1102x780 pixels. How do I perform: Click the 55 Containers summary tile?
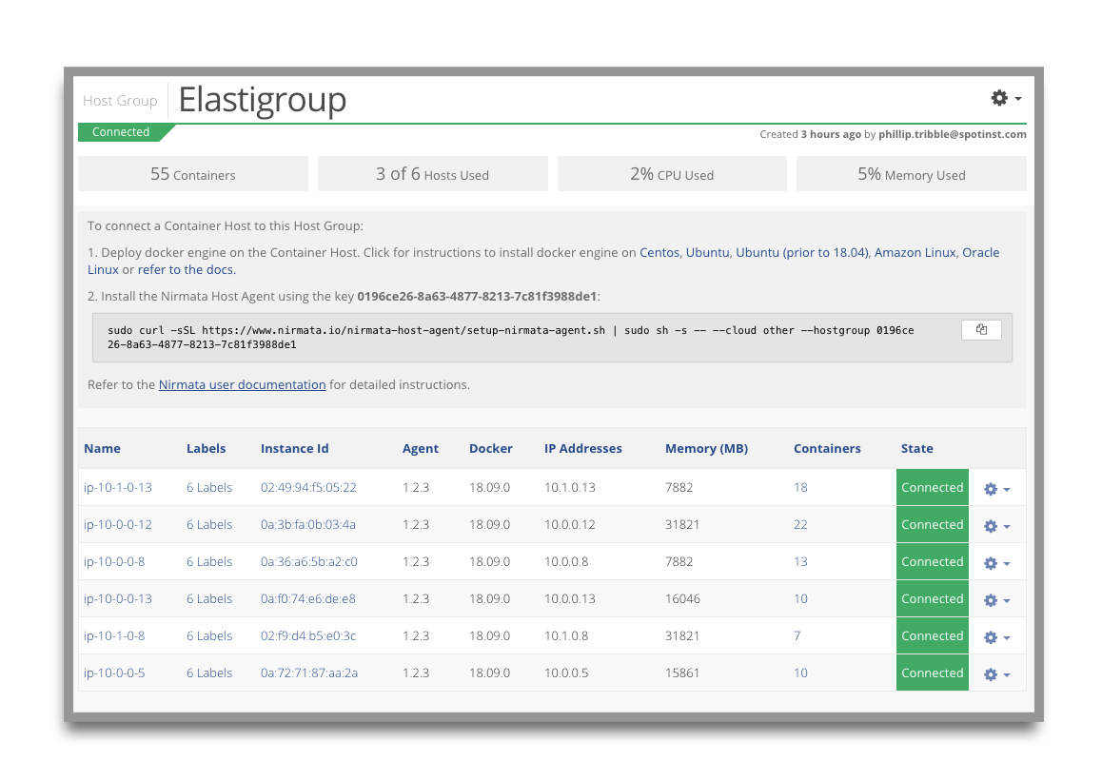click(x=193, y=173)
